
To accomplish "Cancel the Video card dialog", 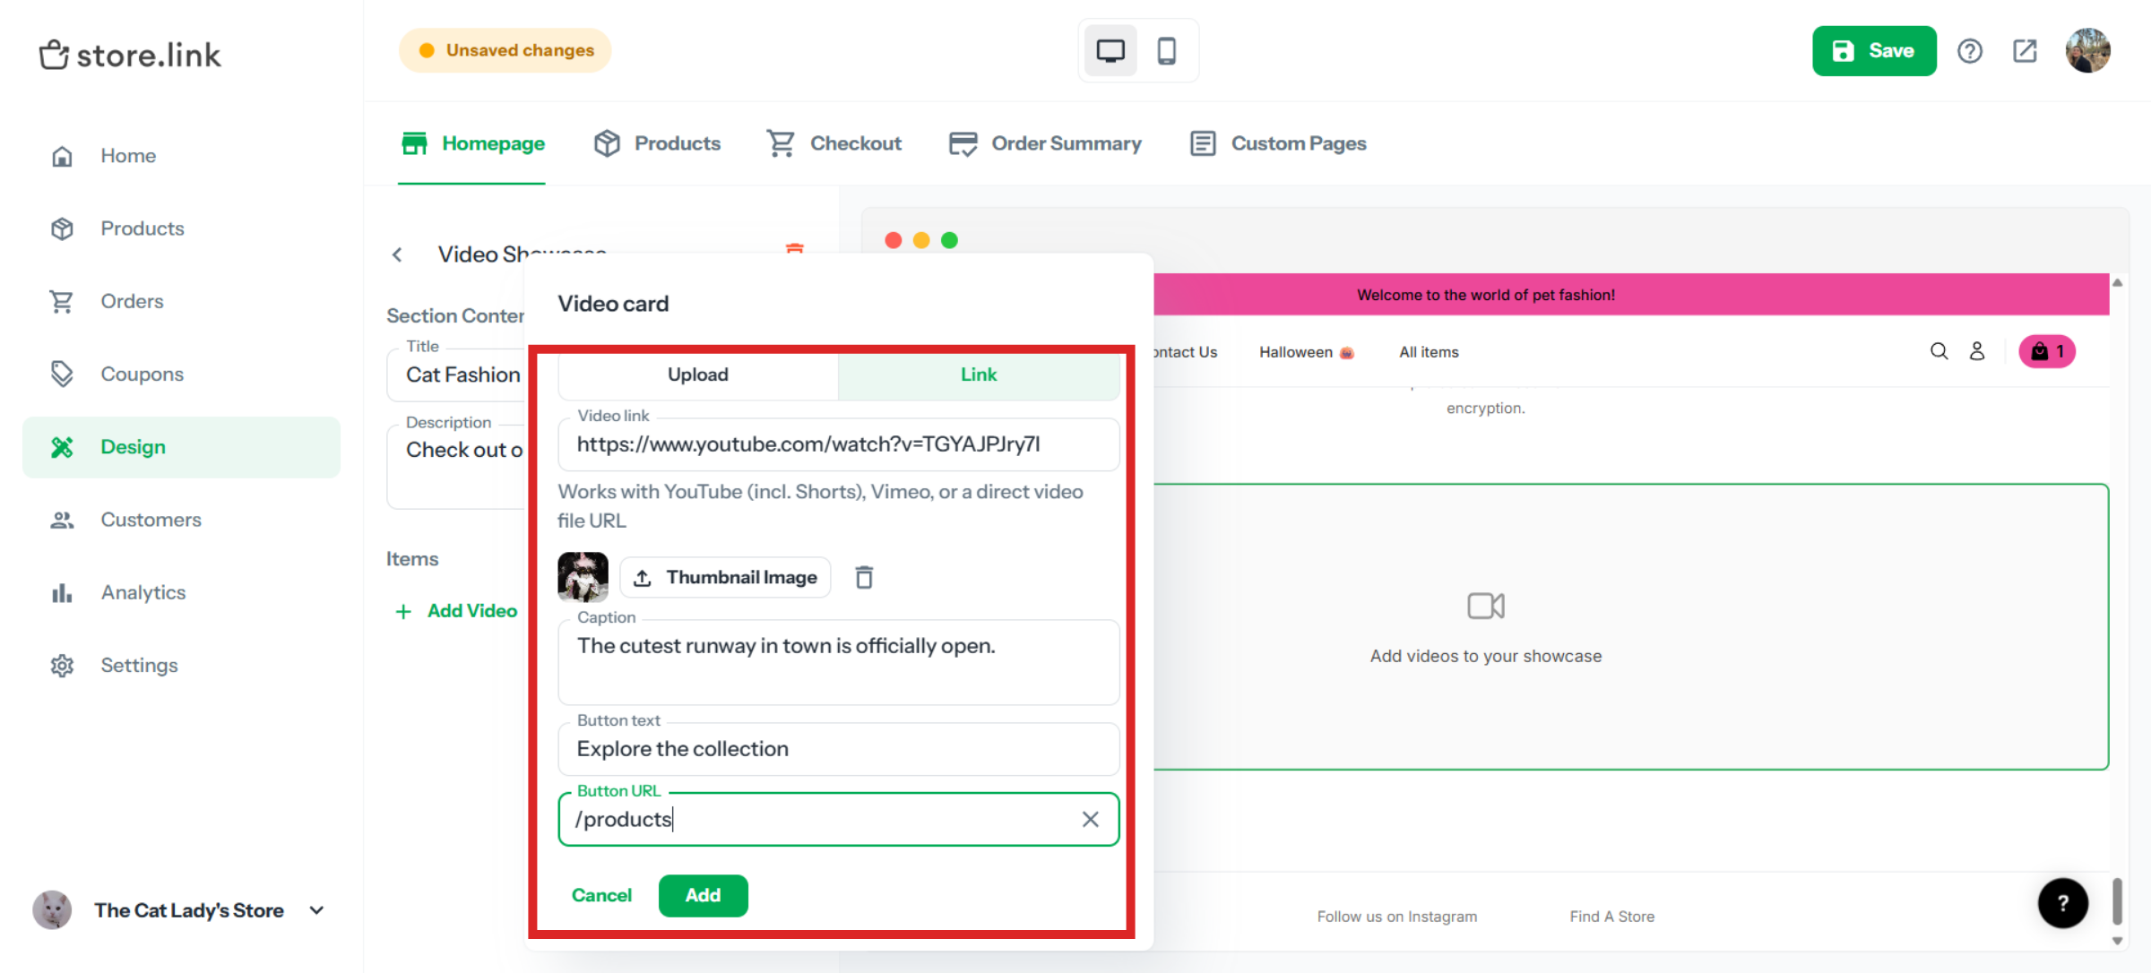I will pos(601,895).
